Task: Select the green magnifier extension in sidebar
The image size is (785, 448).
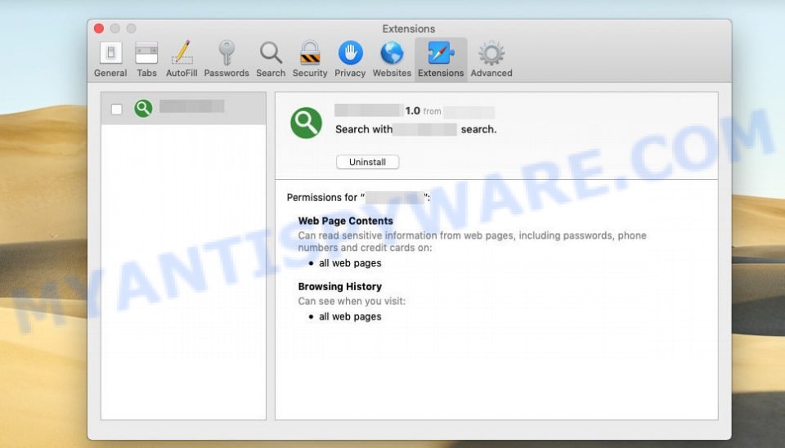Action: pyautogui.click(x=183, y=108)
